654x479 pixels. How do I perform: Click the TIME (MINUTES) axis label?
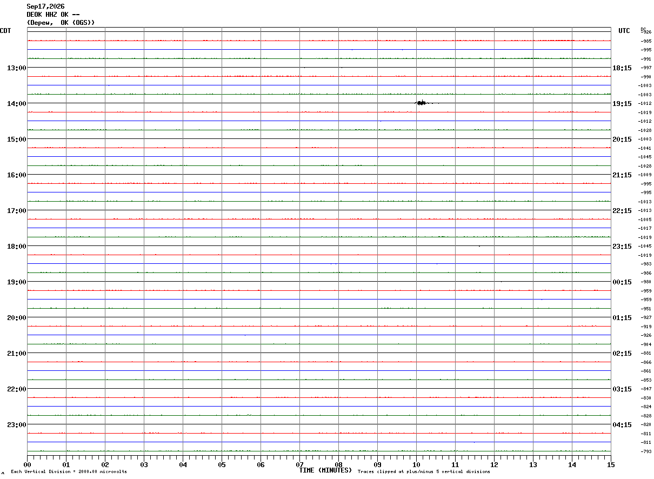[325, 470]
